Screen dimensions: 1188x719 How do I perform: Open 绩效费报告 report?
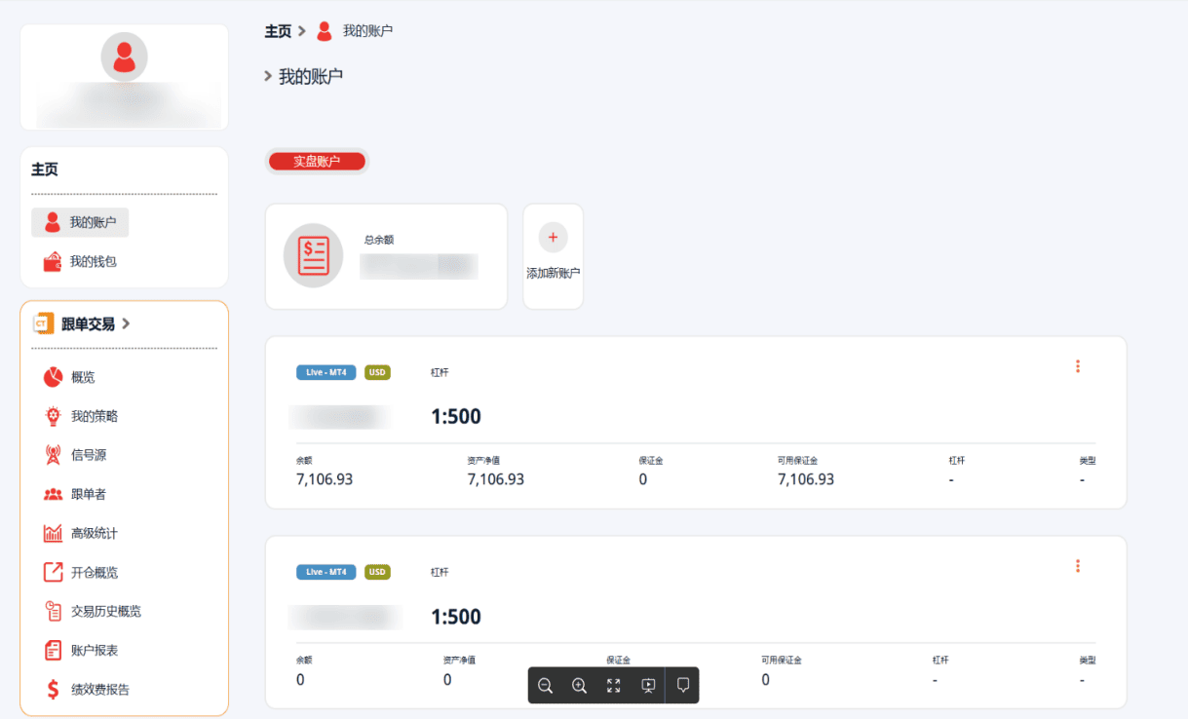99,689
